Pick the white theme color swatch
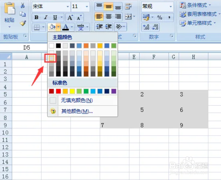The width and height of the screenshot is (221, 180). [x=51, y=45]
